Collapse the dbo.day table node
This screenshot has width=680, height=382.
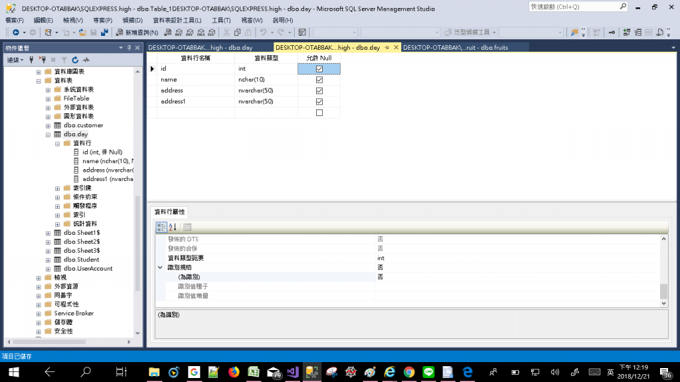point(48,135)
